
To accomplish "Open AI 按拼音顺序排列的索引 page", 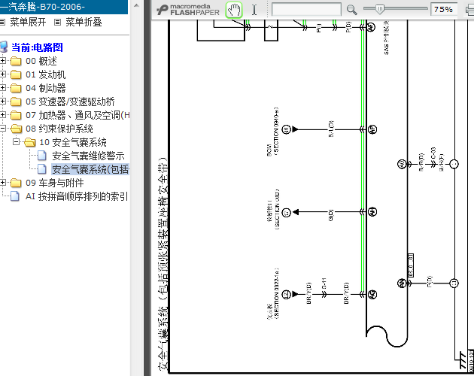I will pyautogui.click(x=77, y=196).
